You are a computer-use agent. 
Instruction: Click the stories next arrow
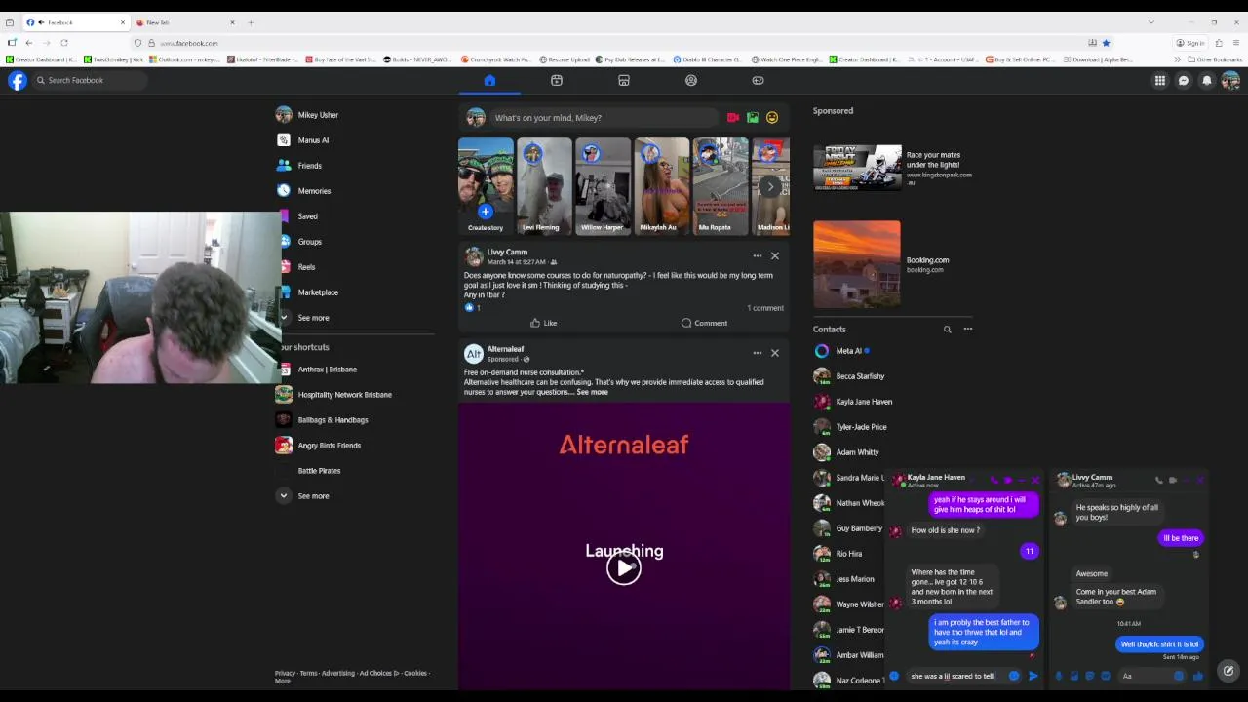pos(770,186)
